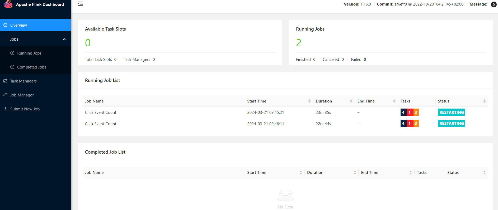Click dark blue task badge 4 in first job
The image size is (498, 210).
403,112
